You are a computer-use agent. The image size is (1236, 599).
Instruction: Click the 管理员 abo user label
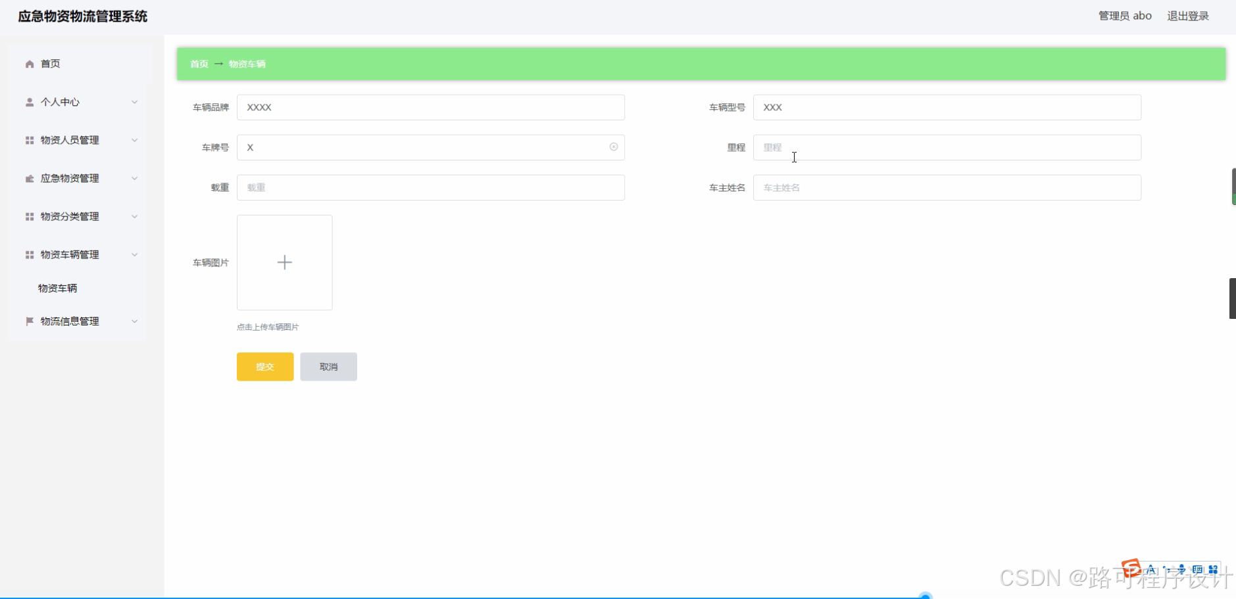point(1125,16)
